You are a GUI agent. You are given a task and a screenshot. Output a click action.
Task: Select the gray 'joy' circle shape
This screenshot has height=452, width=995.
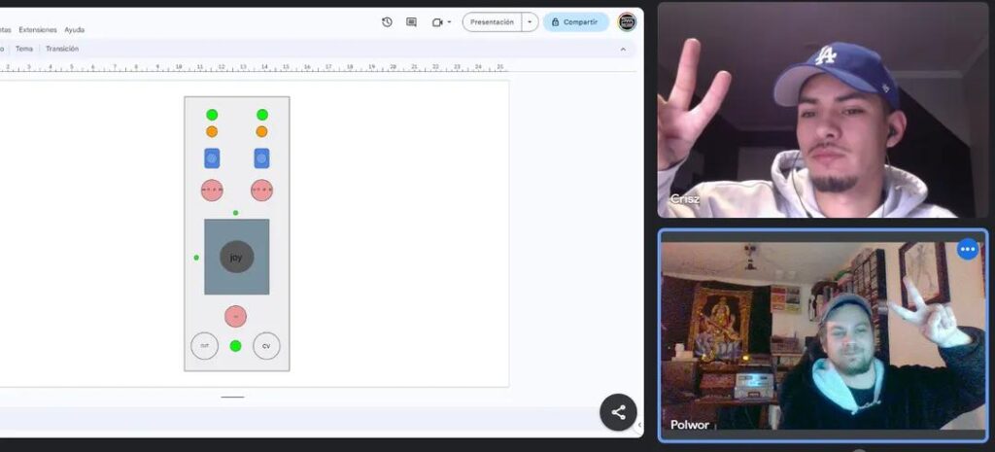[x=236, y=257]
